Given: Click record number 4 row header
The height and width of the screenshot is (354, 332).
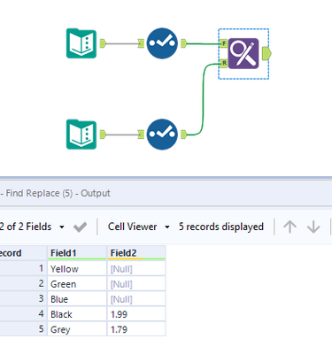Looking at the screenshot, I should coord(23,314).
